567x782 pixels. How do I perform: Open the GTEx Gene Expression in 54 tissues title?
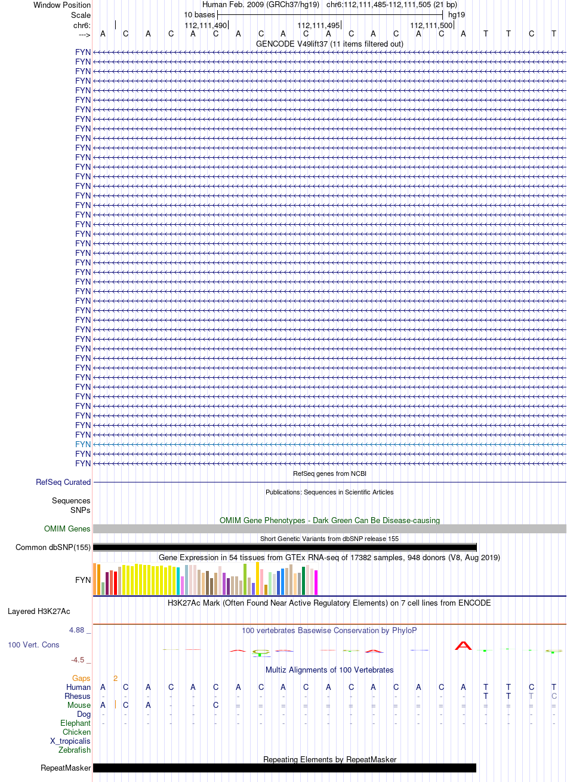point(329,557)
